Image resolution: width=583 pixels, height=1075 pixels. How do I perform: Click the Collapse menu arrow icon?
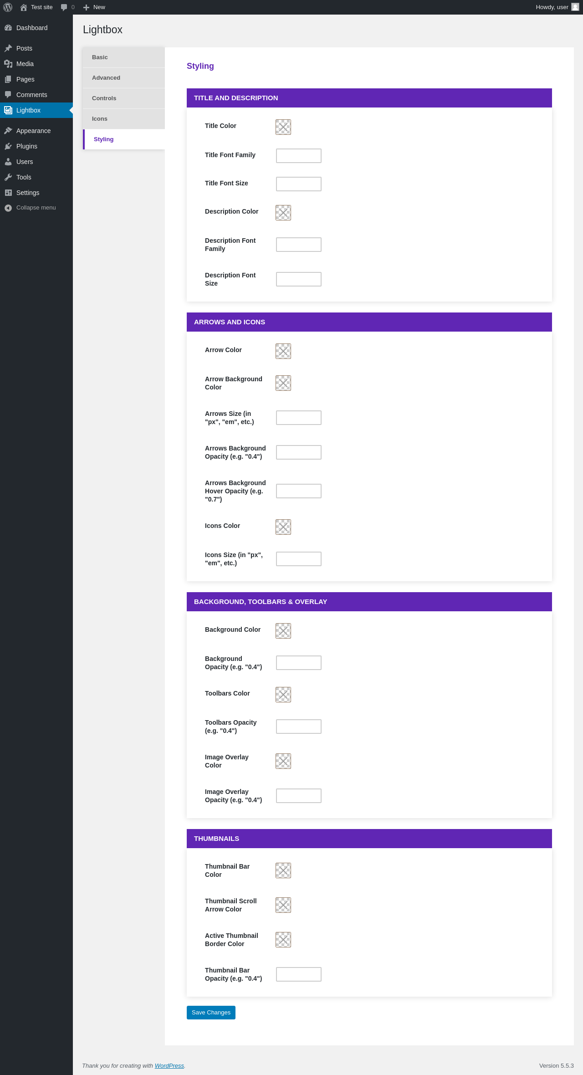(x=8, y=208)
